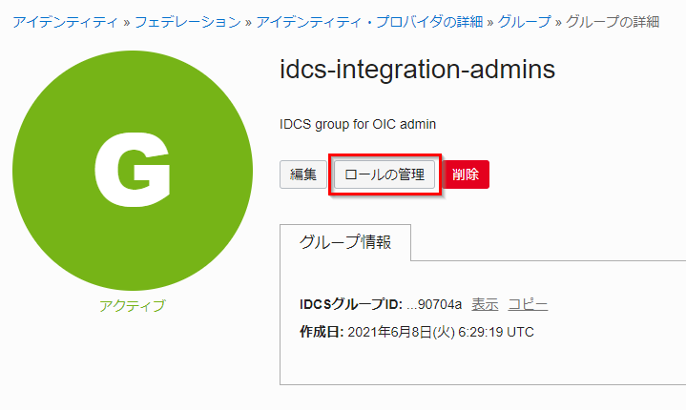Open ロールの管理 for this group
Viewport: 686px width, 410px height.
(x=385, y=175)
